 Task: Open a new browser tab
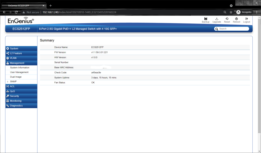51,6
